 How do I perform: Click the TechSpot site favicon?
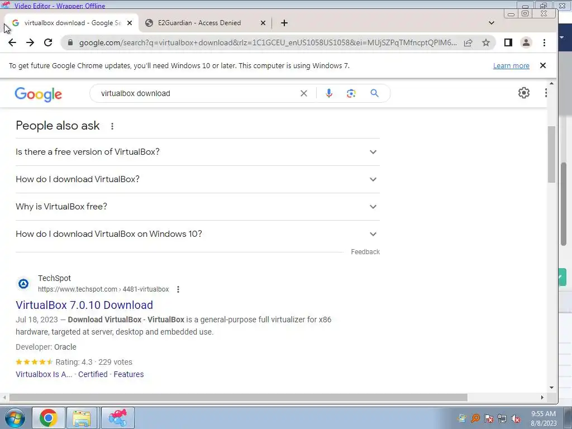click(x=23, y=283)
